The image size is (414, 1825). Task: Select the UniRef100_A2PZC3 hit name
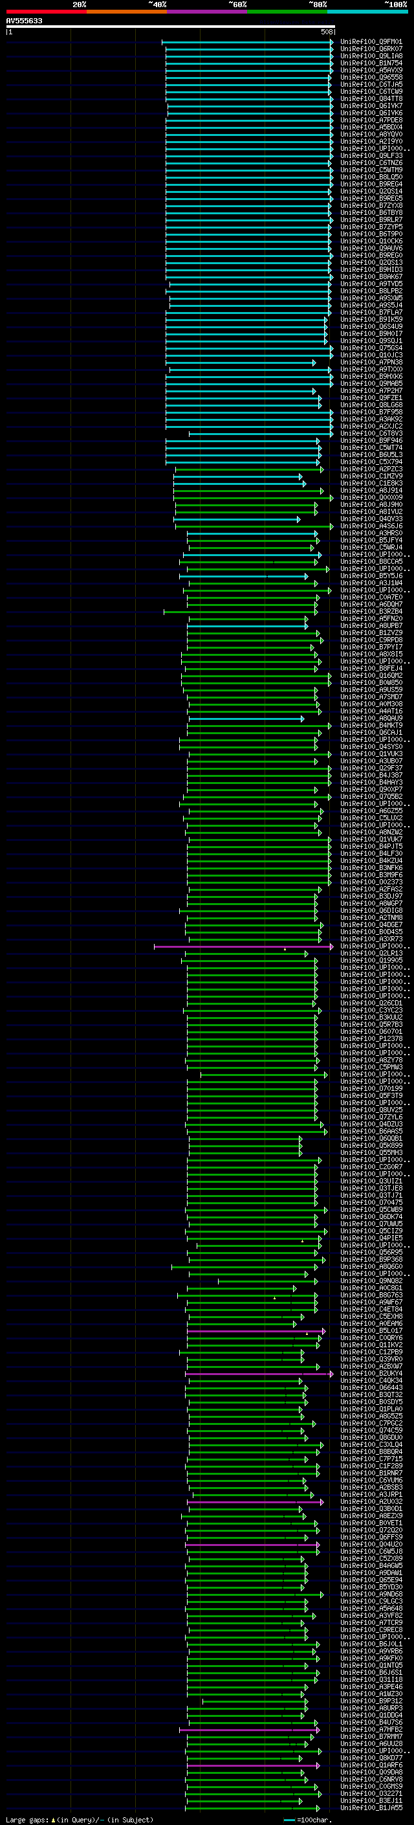tap(371, 469)
